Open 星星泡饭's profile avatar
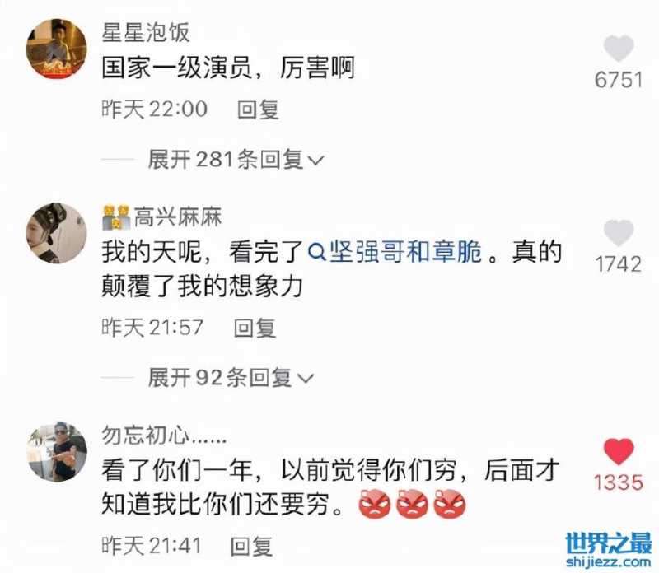 57,49
